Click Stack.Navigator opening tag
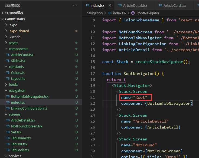 132,85
